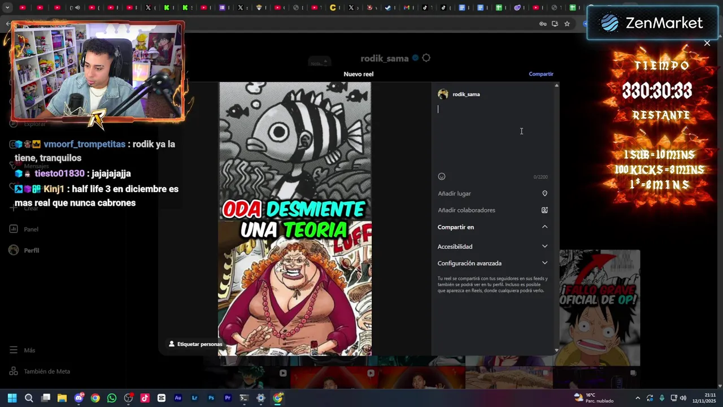Image resolution: width=723 pixels, height=407 pixels.
Task: Open TikTok app from the taskbar
Action: click(x=145, y=398)
